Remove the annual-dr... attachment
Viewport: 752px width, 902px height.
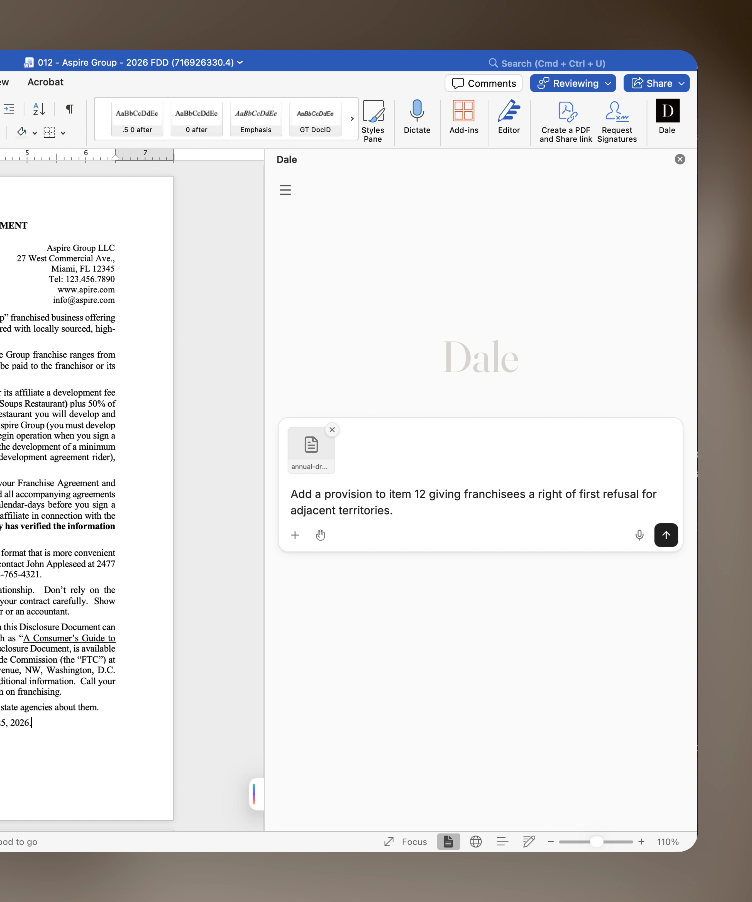332,430
